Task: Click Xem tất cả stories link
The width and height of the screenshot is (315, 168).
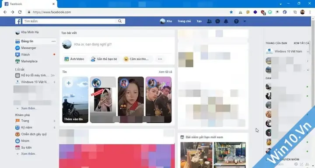Action: pos(165,72)
